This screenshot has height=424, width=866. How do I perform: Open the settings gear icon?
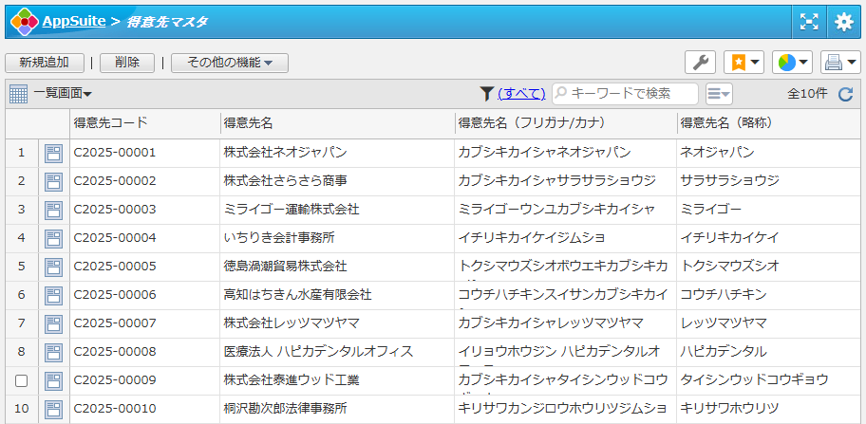843,22
